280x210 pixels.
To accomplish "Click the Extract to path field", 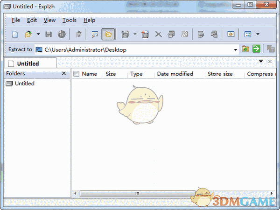I will pos(137,49).
